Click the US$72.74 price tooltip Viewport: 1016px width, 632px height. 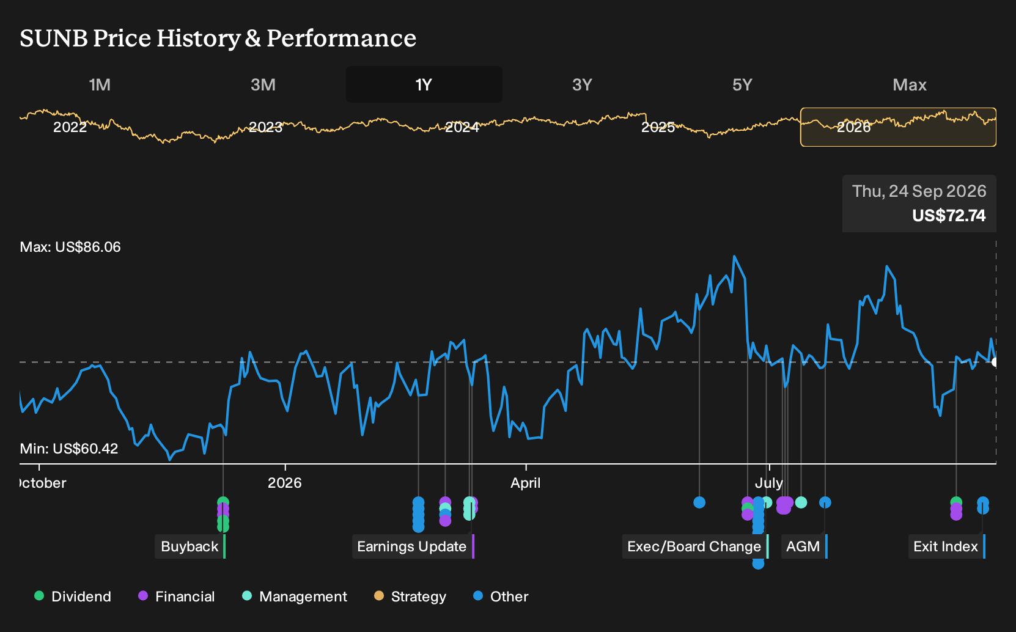919,204
